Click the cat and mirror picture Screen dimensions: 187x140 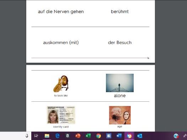61,84
